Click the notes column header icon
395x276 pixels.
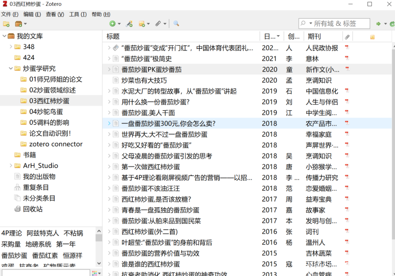pyautogui.click(x=372, y=37)
